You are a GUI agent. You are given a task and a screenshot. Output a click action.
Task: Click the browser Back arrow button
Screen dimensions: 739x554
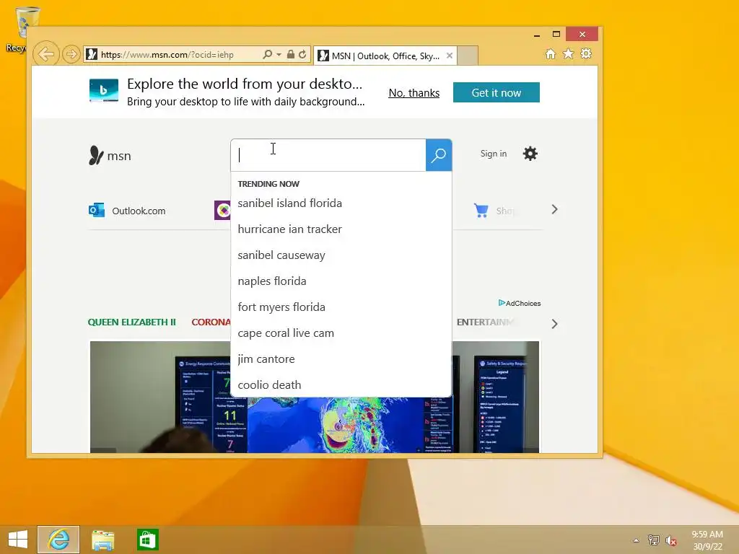click(x=46, y=54)
